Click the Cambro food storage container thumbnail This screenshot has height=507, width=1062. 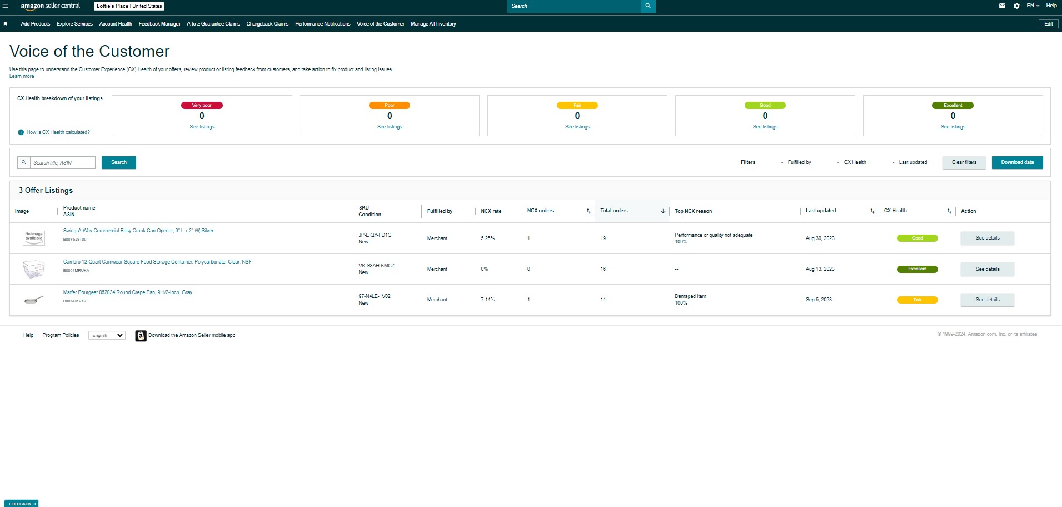(x=33, y=269)
